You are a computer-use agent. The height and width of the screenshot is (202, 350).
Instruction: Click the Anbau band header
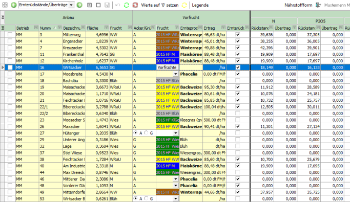[x=69, y=17]
